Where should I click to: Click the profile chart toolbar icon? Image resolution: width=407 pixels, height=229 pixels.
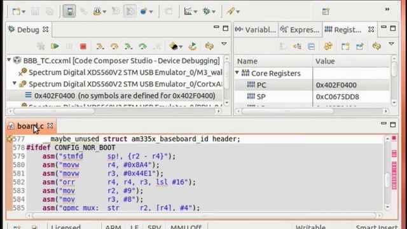click(x=188, y=11)
